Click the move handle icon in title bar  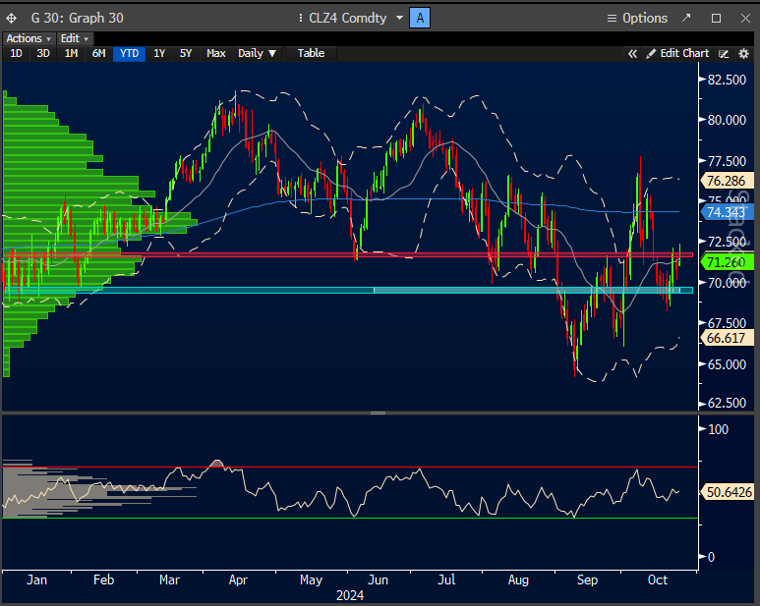11,18
